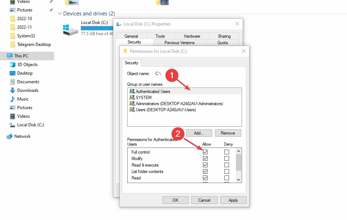Click Local Disk (C:) drive name in Explorer
Image resolution: width=347 pixels, height=220 pixels.
(x=95, y=23)
